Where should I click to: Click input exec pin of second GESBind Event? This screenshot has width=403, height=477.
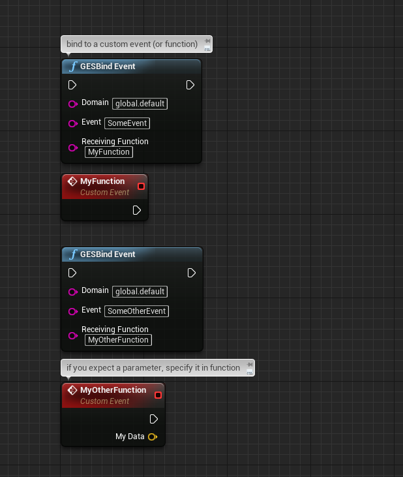click(x=72, y=273)
